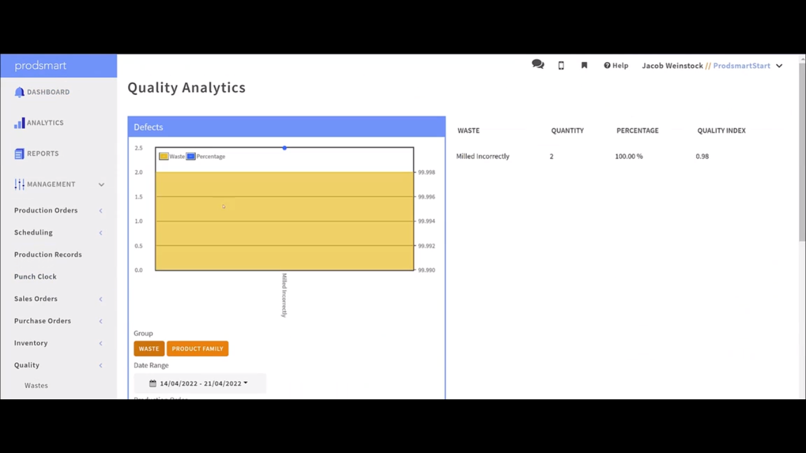
Task: Click the QUALITY INDEX column header
Action: [x=722, y=130]
